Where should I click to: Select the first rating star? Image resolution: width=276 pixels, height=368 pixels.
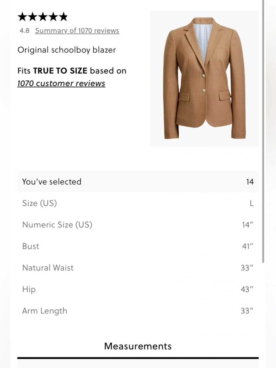coord(23,17)
